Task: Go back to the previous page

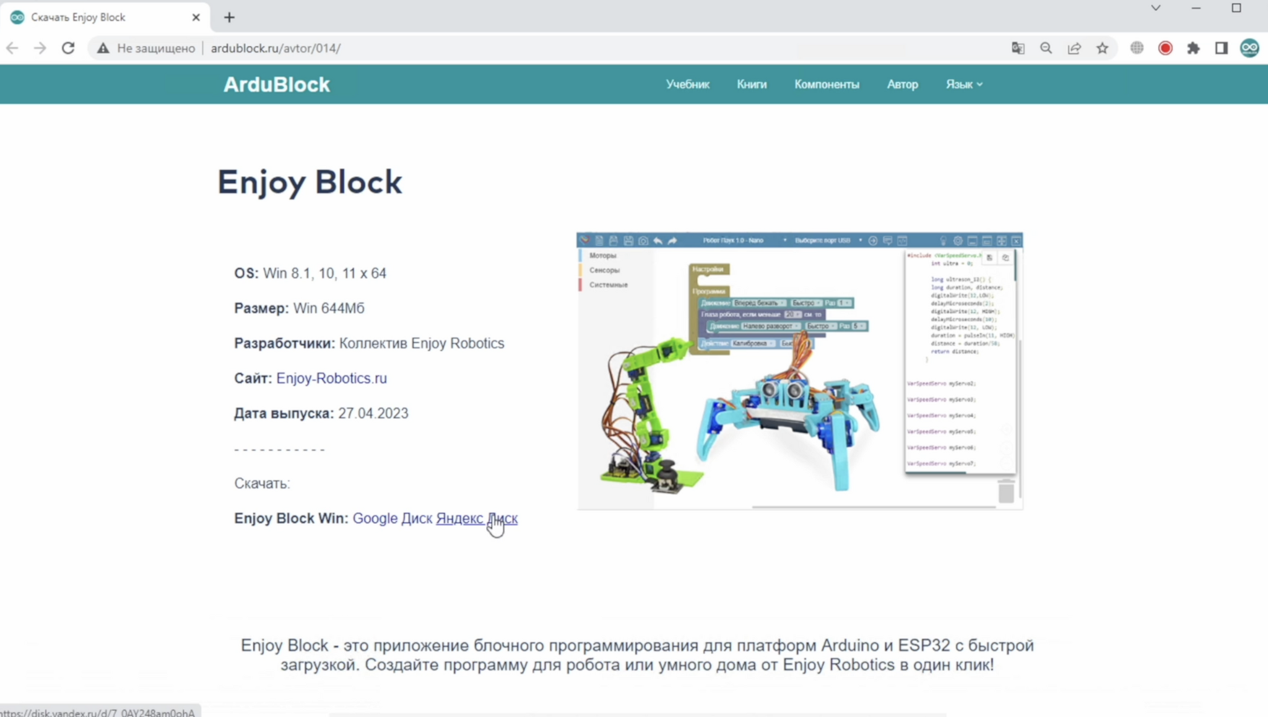Action: pos(12,48)
